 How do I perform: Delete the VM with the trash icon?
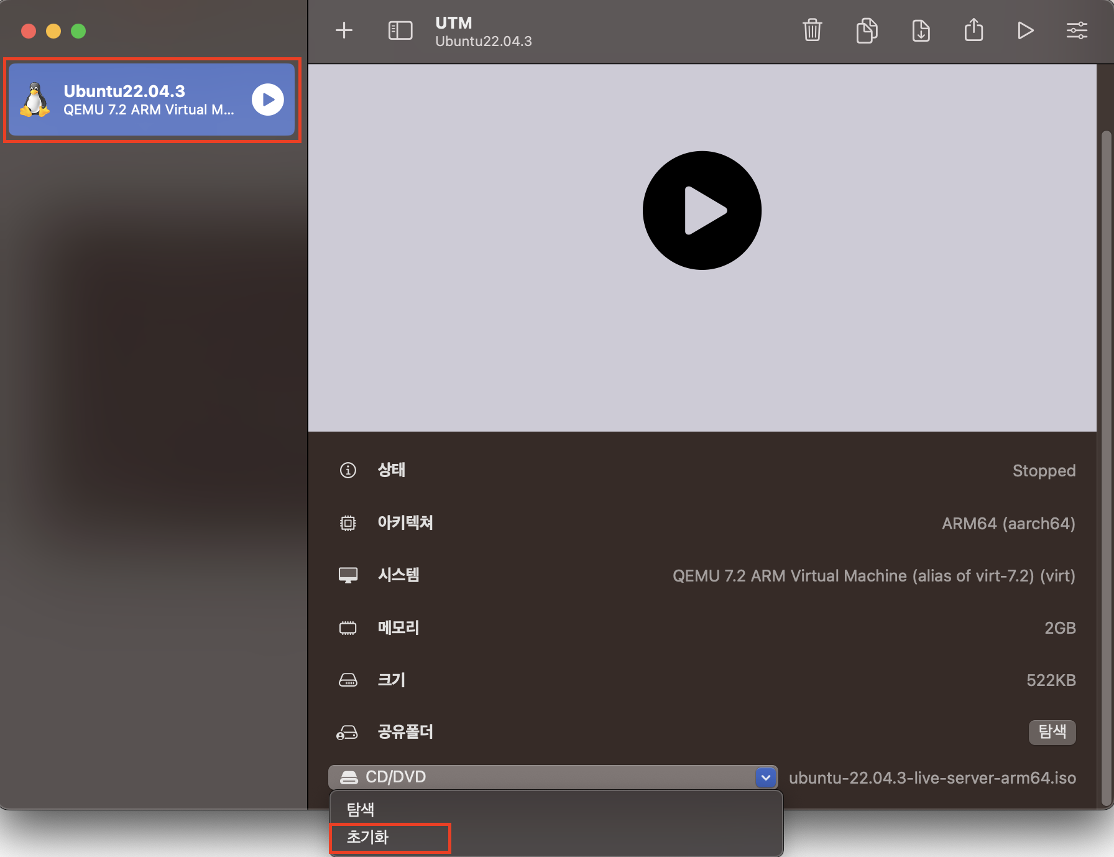[x=812, y=30]
